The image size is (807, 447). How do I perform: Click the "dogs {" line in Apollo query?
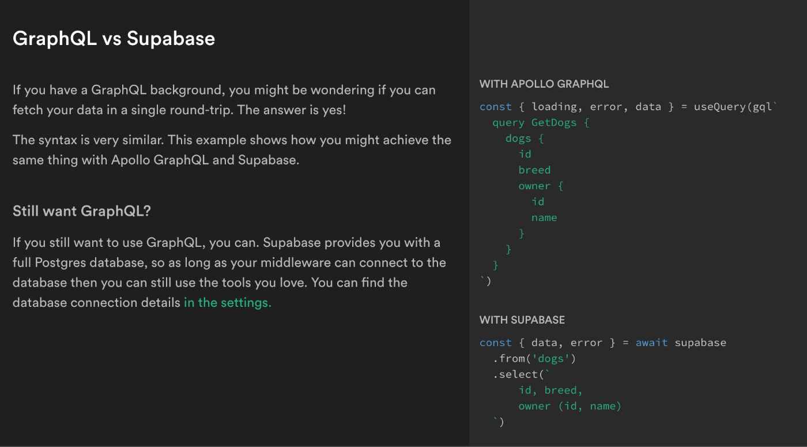click(525, 138)
